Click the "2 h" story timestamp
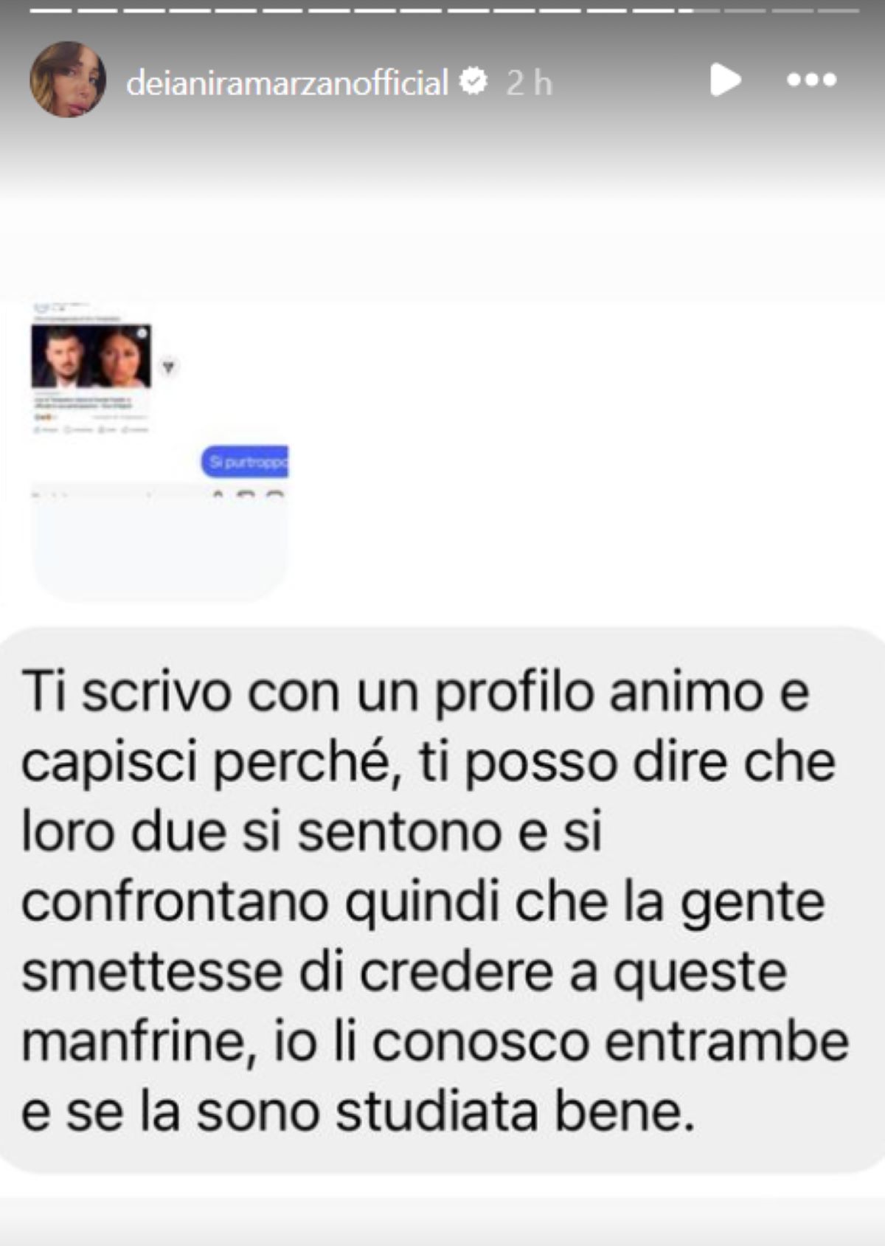 (529, 83)
